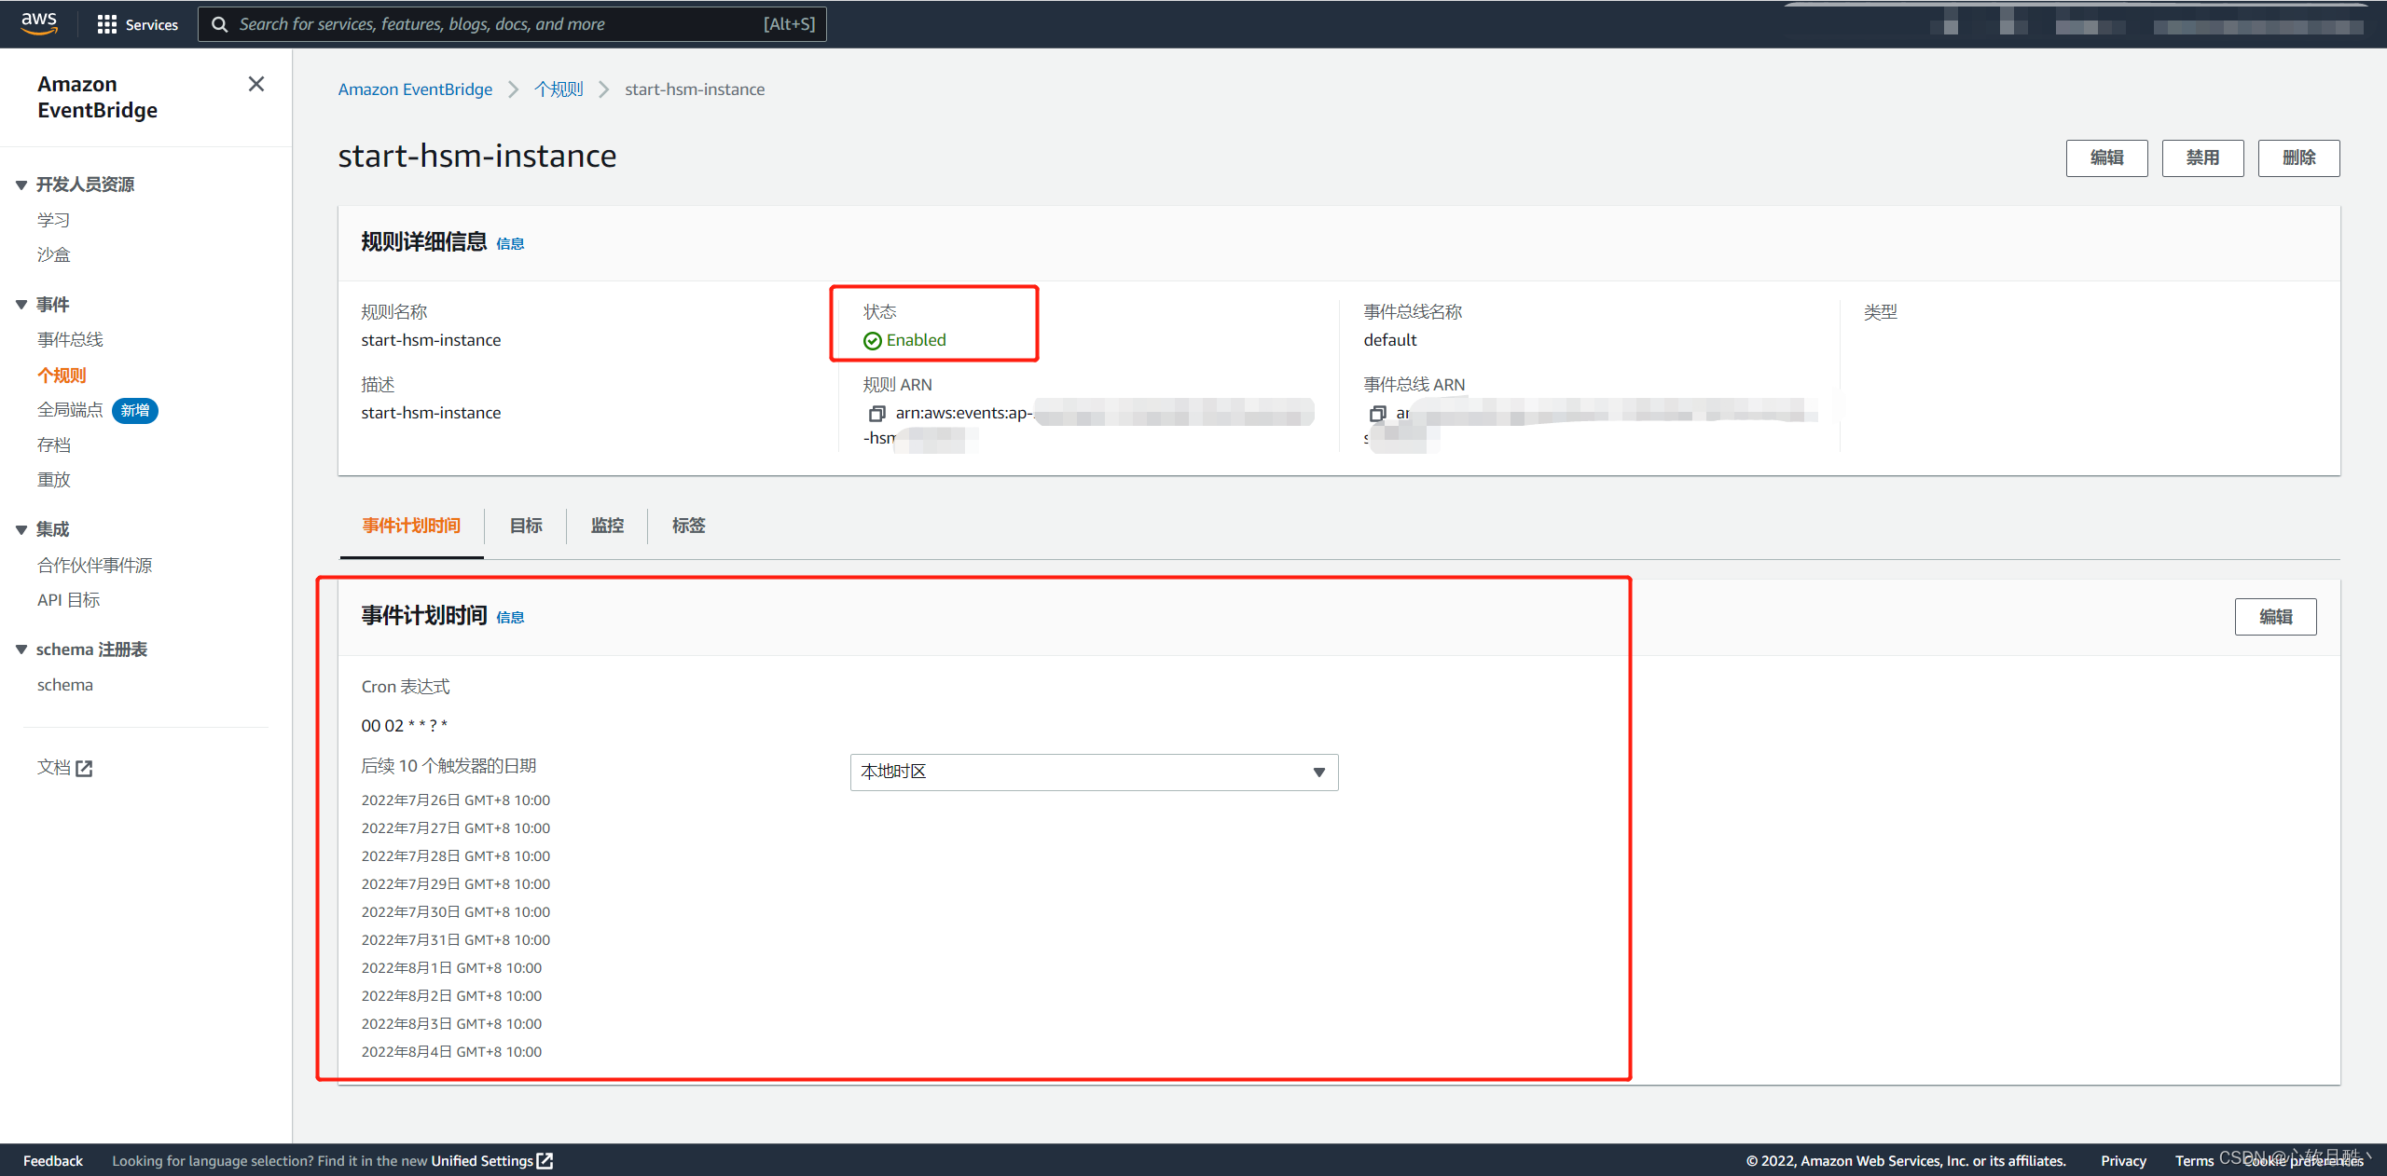Open the Services grid menu
This screenshot has width=2387, height=1176.
coord(137,24)
